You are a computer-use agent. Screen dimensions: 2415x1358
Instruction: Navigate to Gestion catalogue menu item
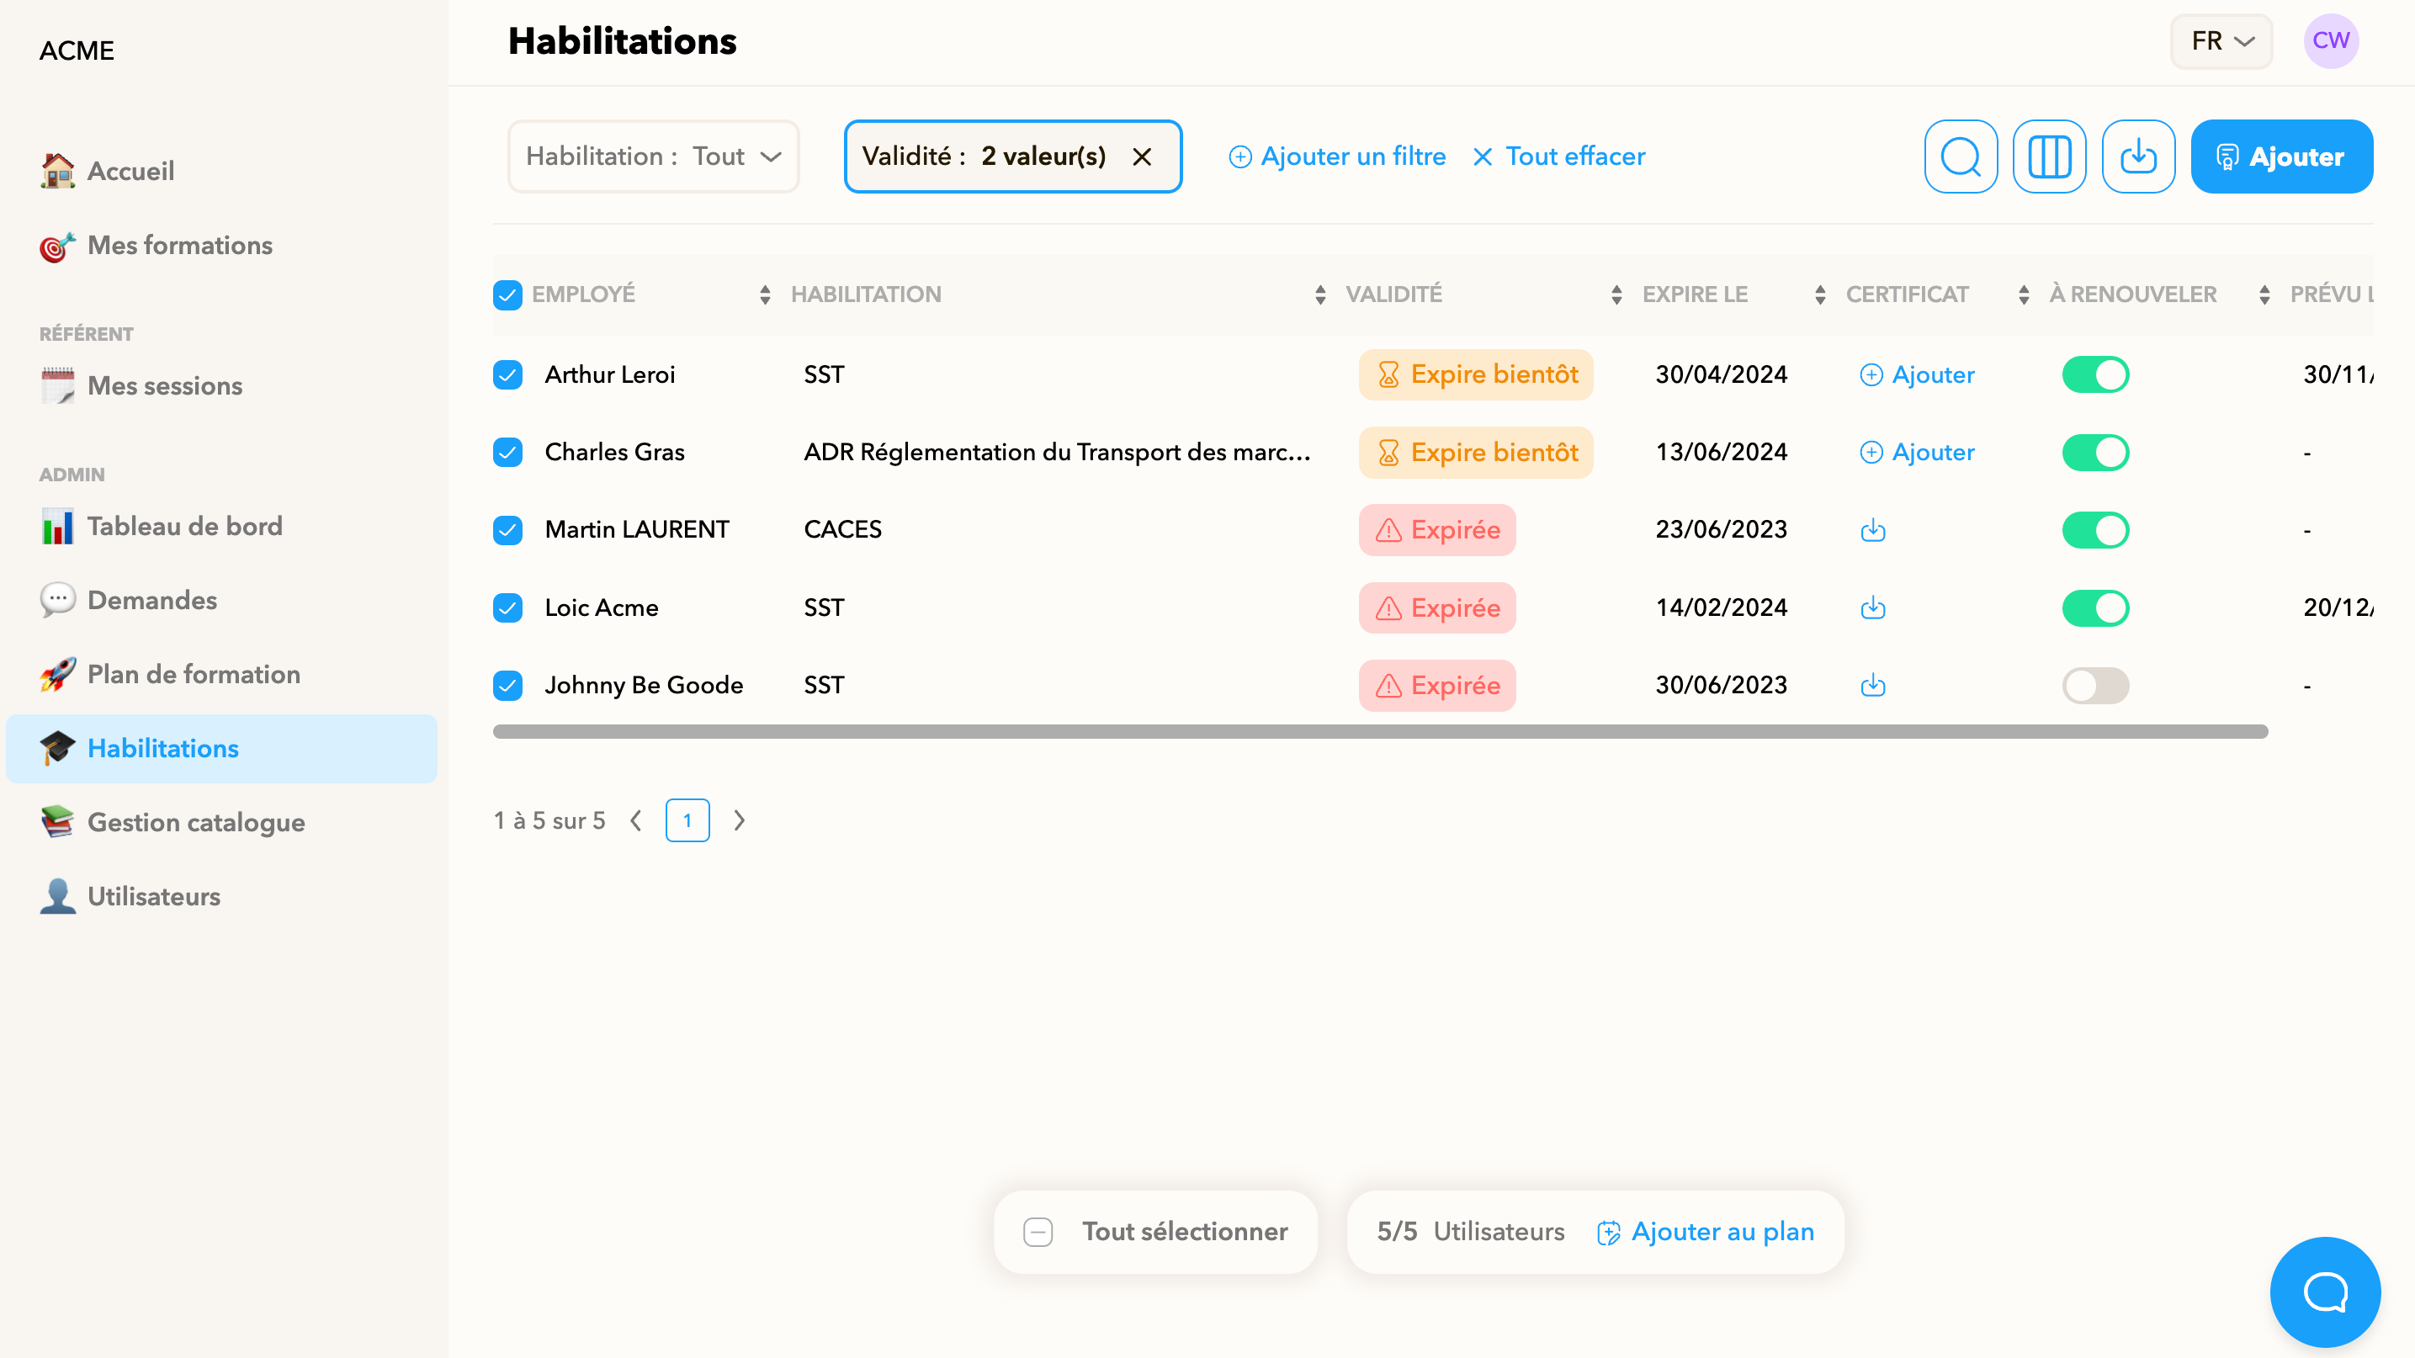coord(196,823)
